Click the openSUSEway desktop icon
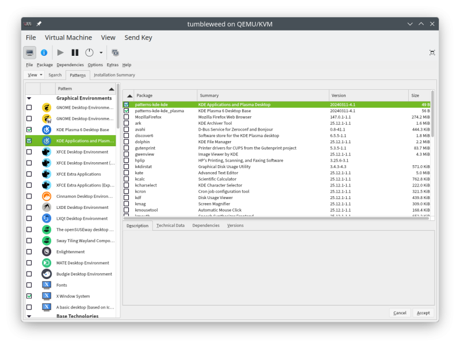The image size is (460, 347). point(47,230)
